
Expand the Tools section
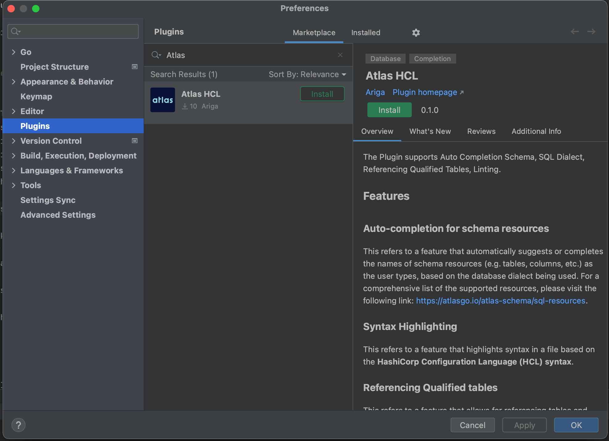[14, 185]
